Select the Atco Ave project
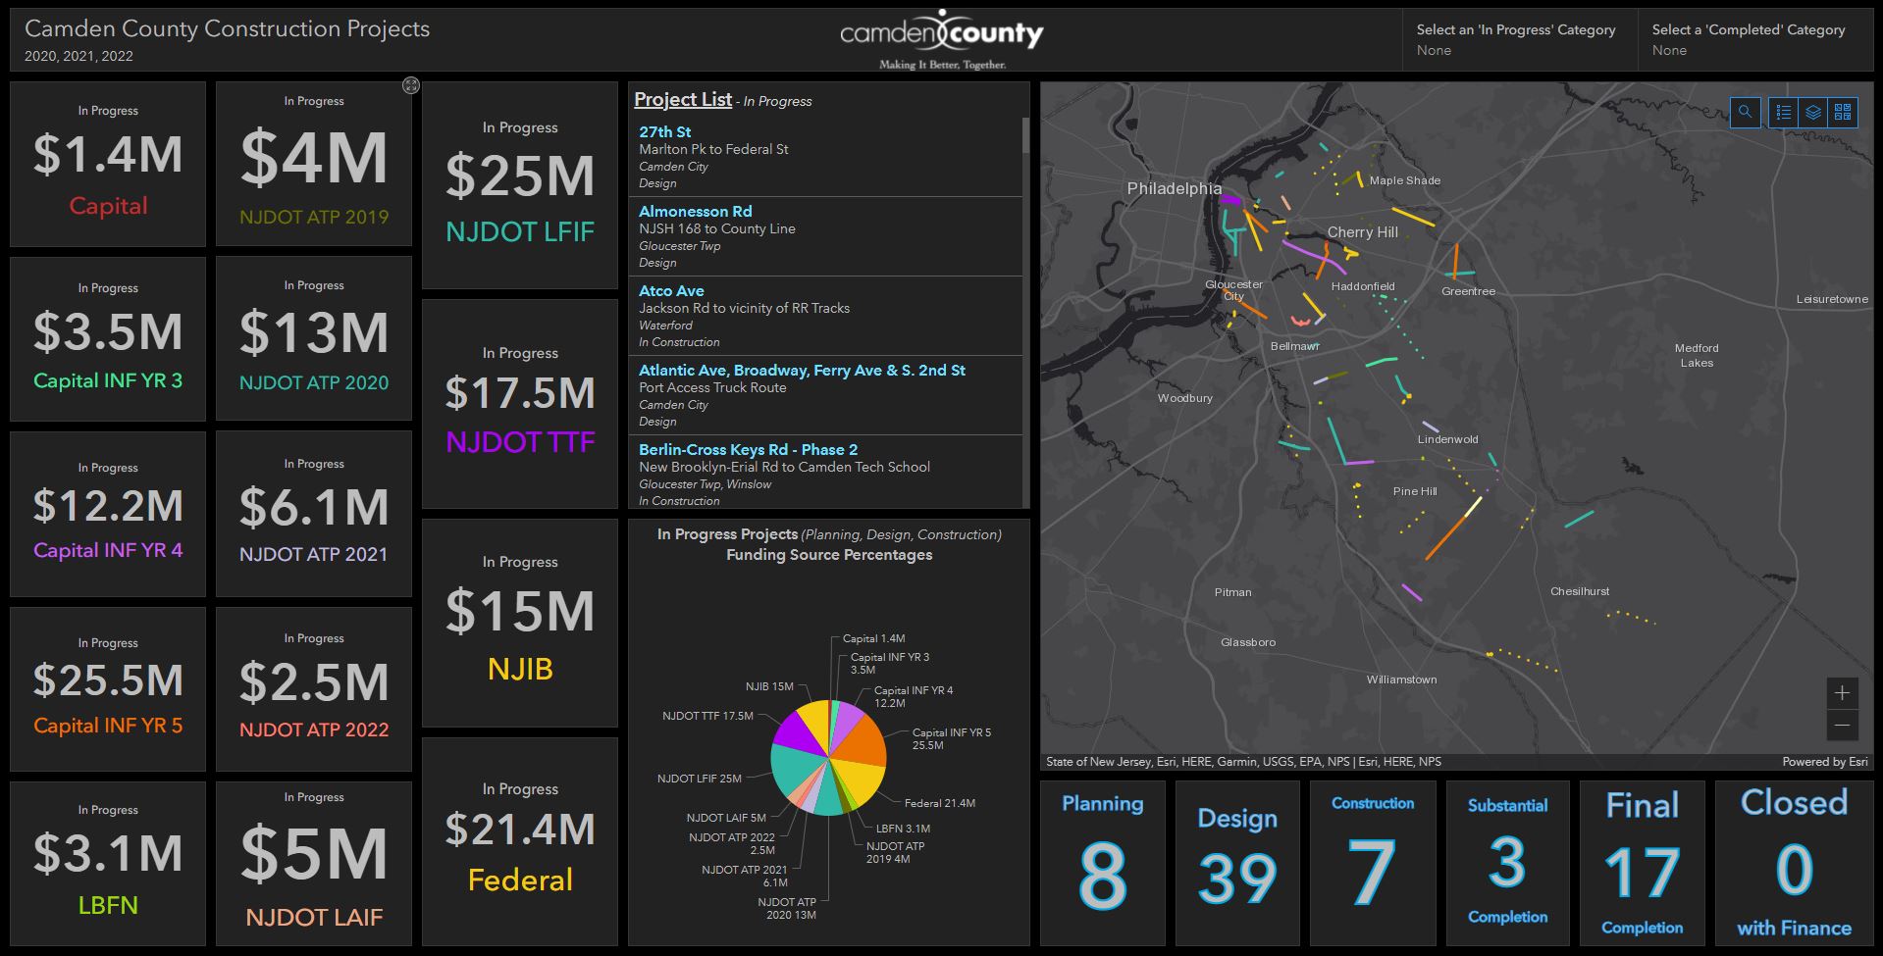Image resolution: width=1883 pixels, height=956 pixels. [x=825, y=316]
